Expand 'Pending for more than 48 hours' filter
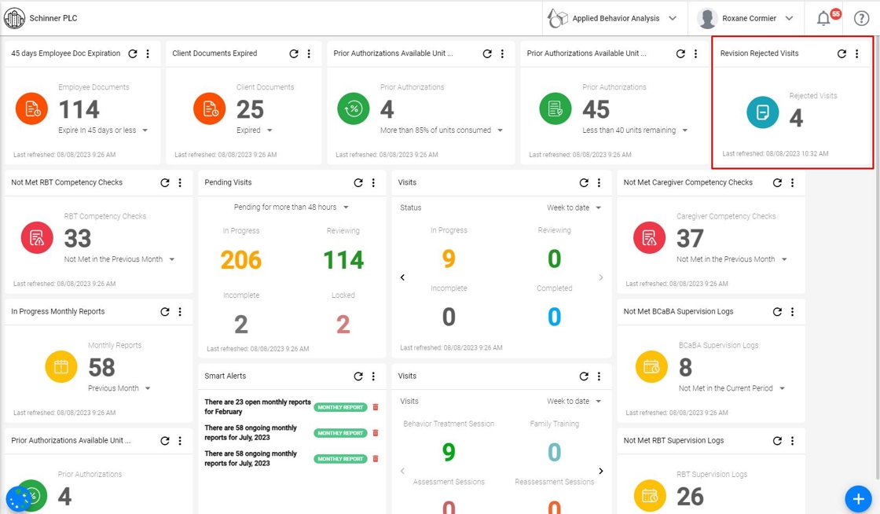Image resolution: width=880 pixels, height=514 pixels. pos(291,207)
